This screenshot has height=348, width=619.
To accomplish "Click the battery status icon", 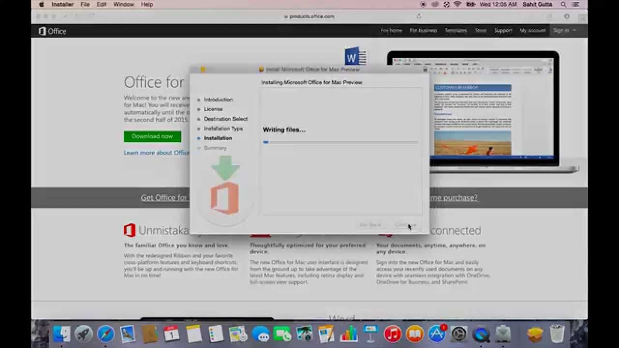I will pos(471,4).
